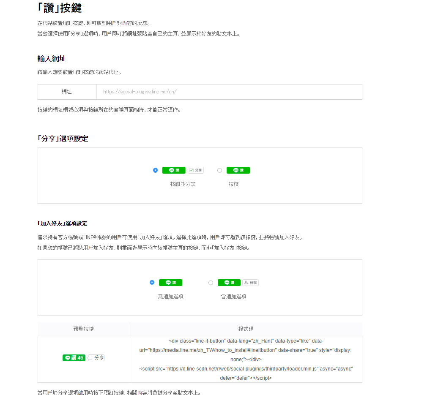
Task: Click the 好友 button sample
Action: (x=251, y=283)
